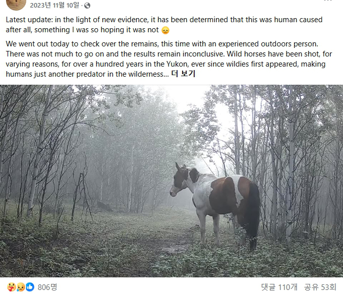
Task: Open the post author's profile picture
Action: tap(16, 4)
